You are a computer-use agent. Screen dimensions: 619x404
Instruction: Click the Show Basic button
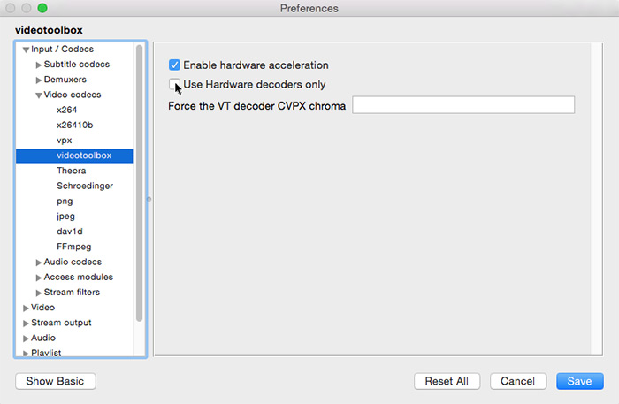pyautogui.click(x=56, y=381)
